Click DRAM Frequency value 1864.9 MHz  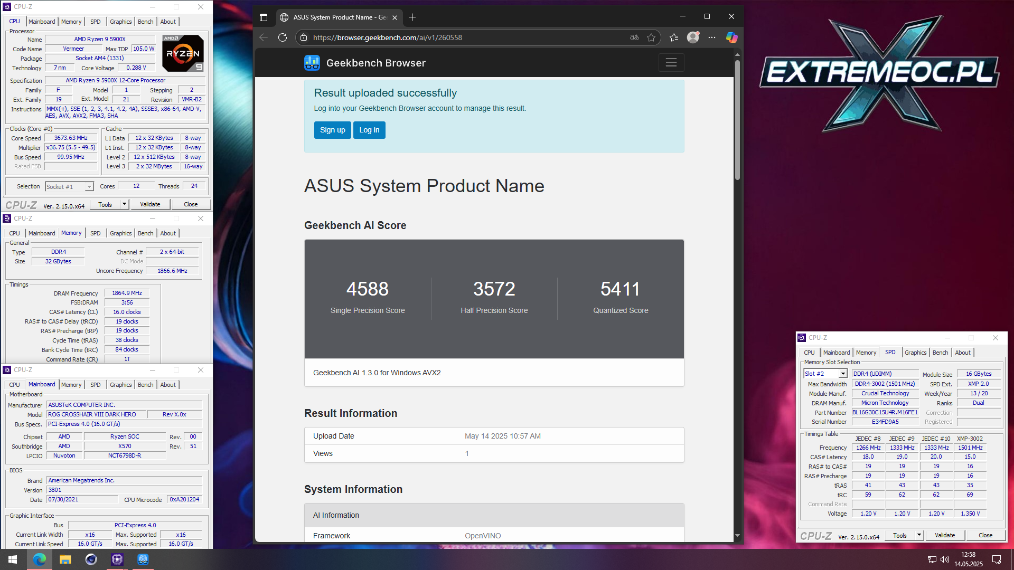127,293
